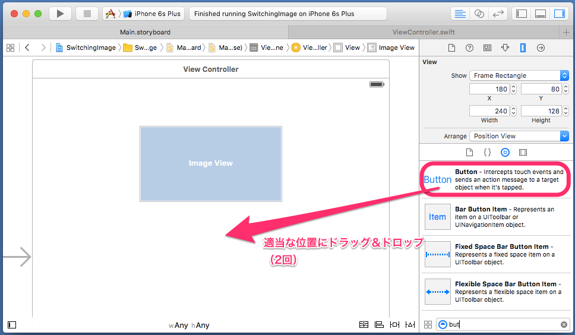Click the Width field showing 240
575x335 pixels.
pyautogui.click(x=489, y=111)
